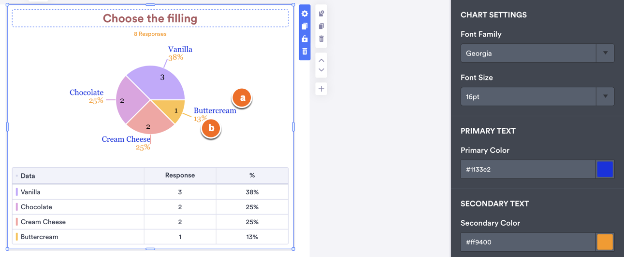Edit the Secondary Color hex field
The width and height of the screenshot is (624, 257).
pyautogui.click(x=527, y=242)
